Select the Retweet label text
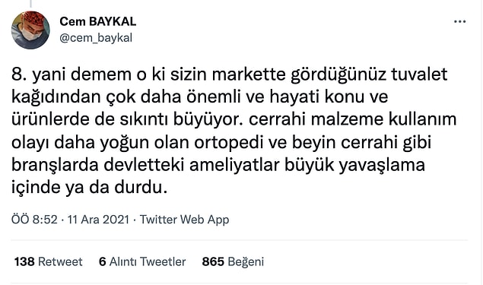The image size is (483, 285). click(60, 262)
